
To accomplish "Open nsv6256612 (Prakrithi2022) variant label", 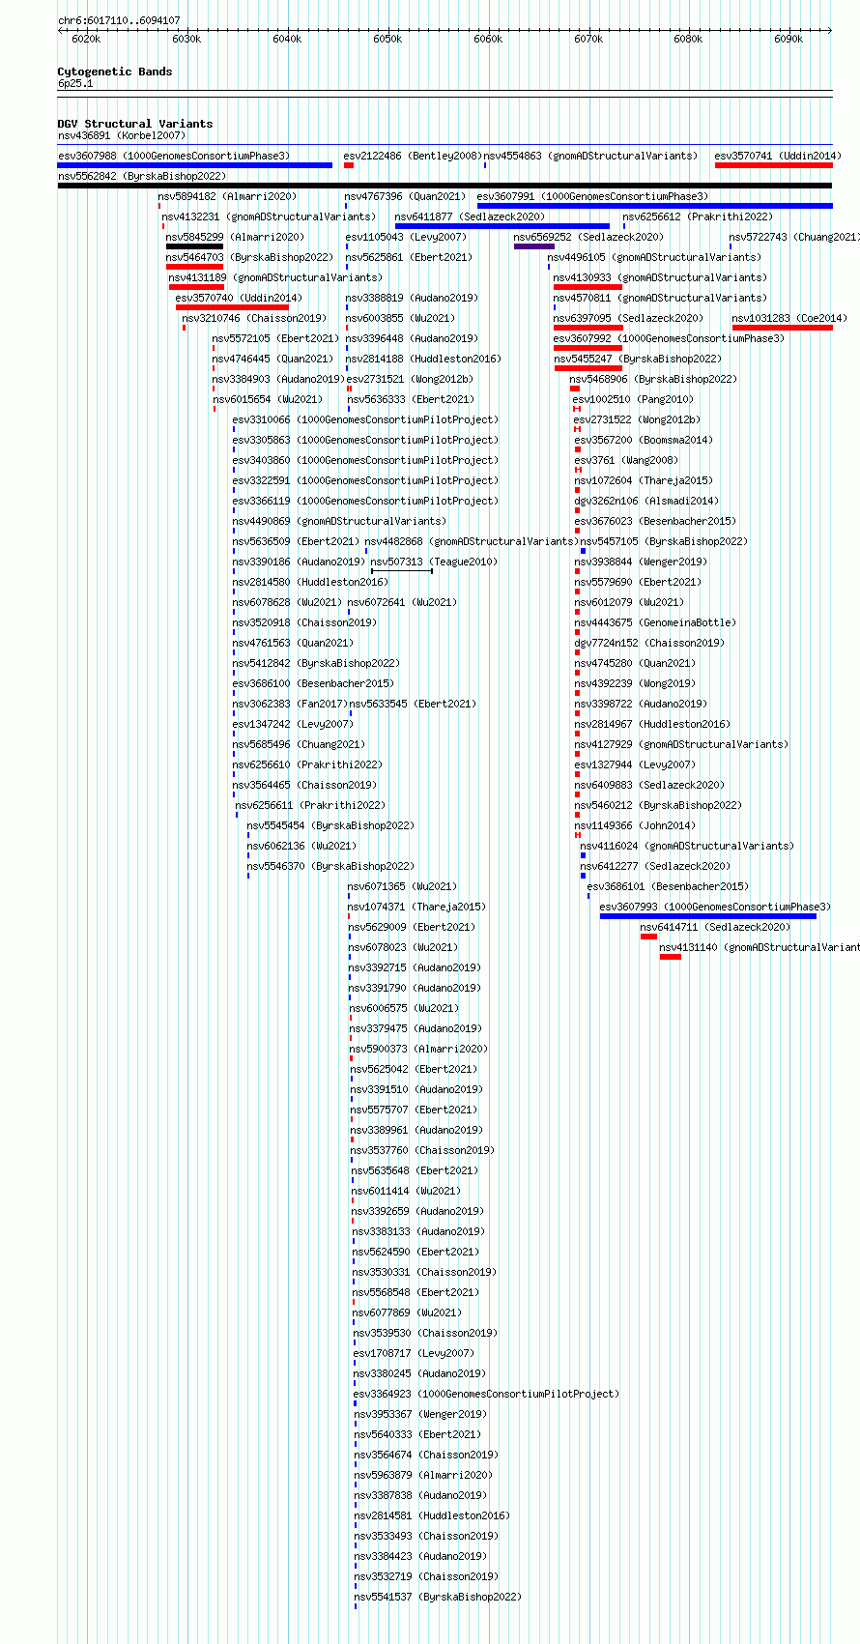I will pos(698,216).
